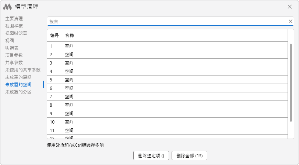This screenshot has width=299, height=165.
Task: Open the 共享参数 section
Action: pos(14,62)
